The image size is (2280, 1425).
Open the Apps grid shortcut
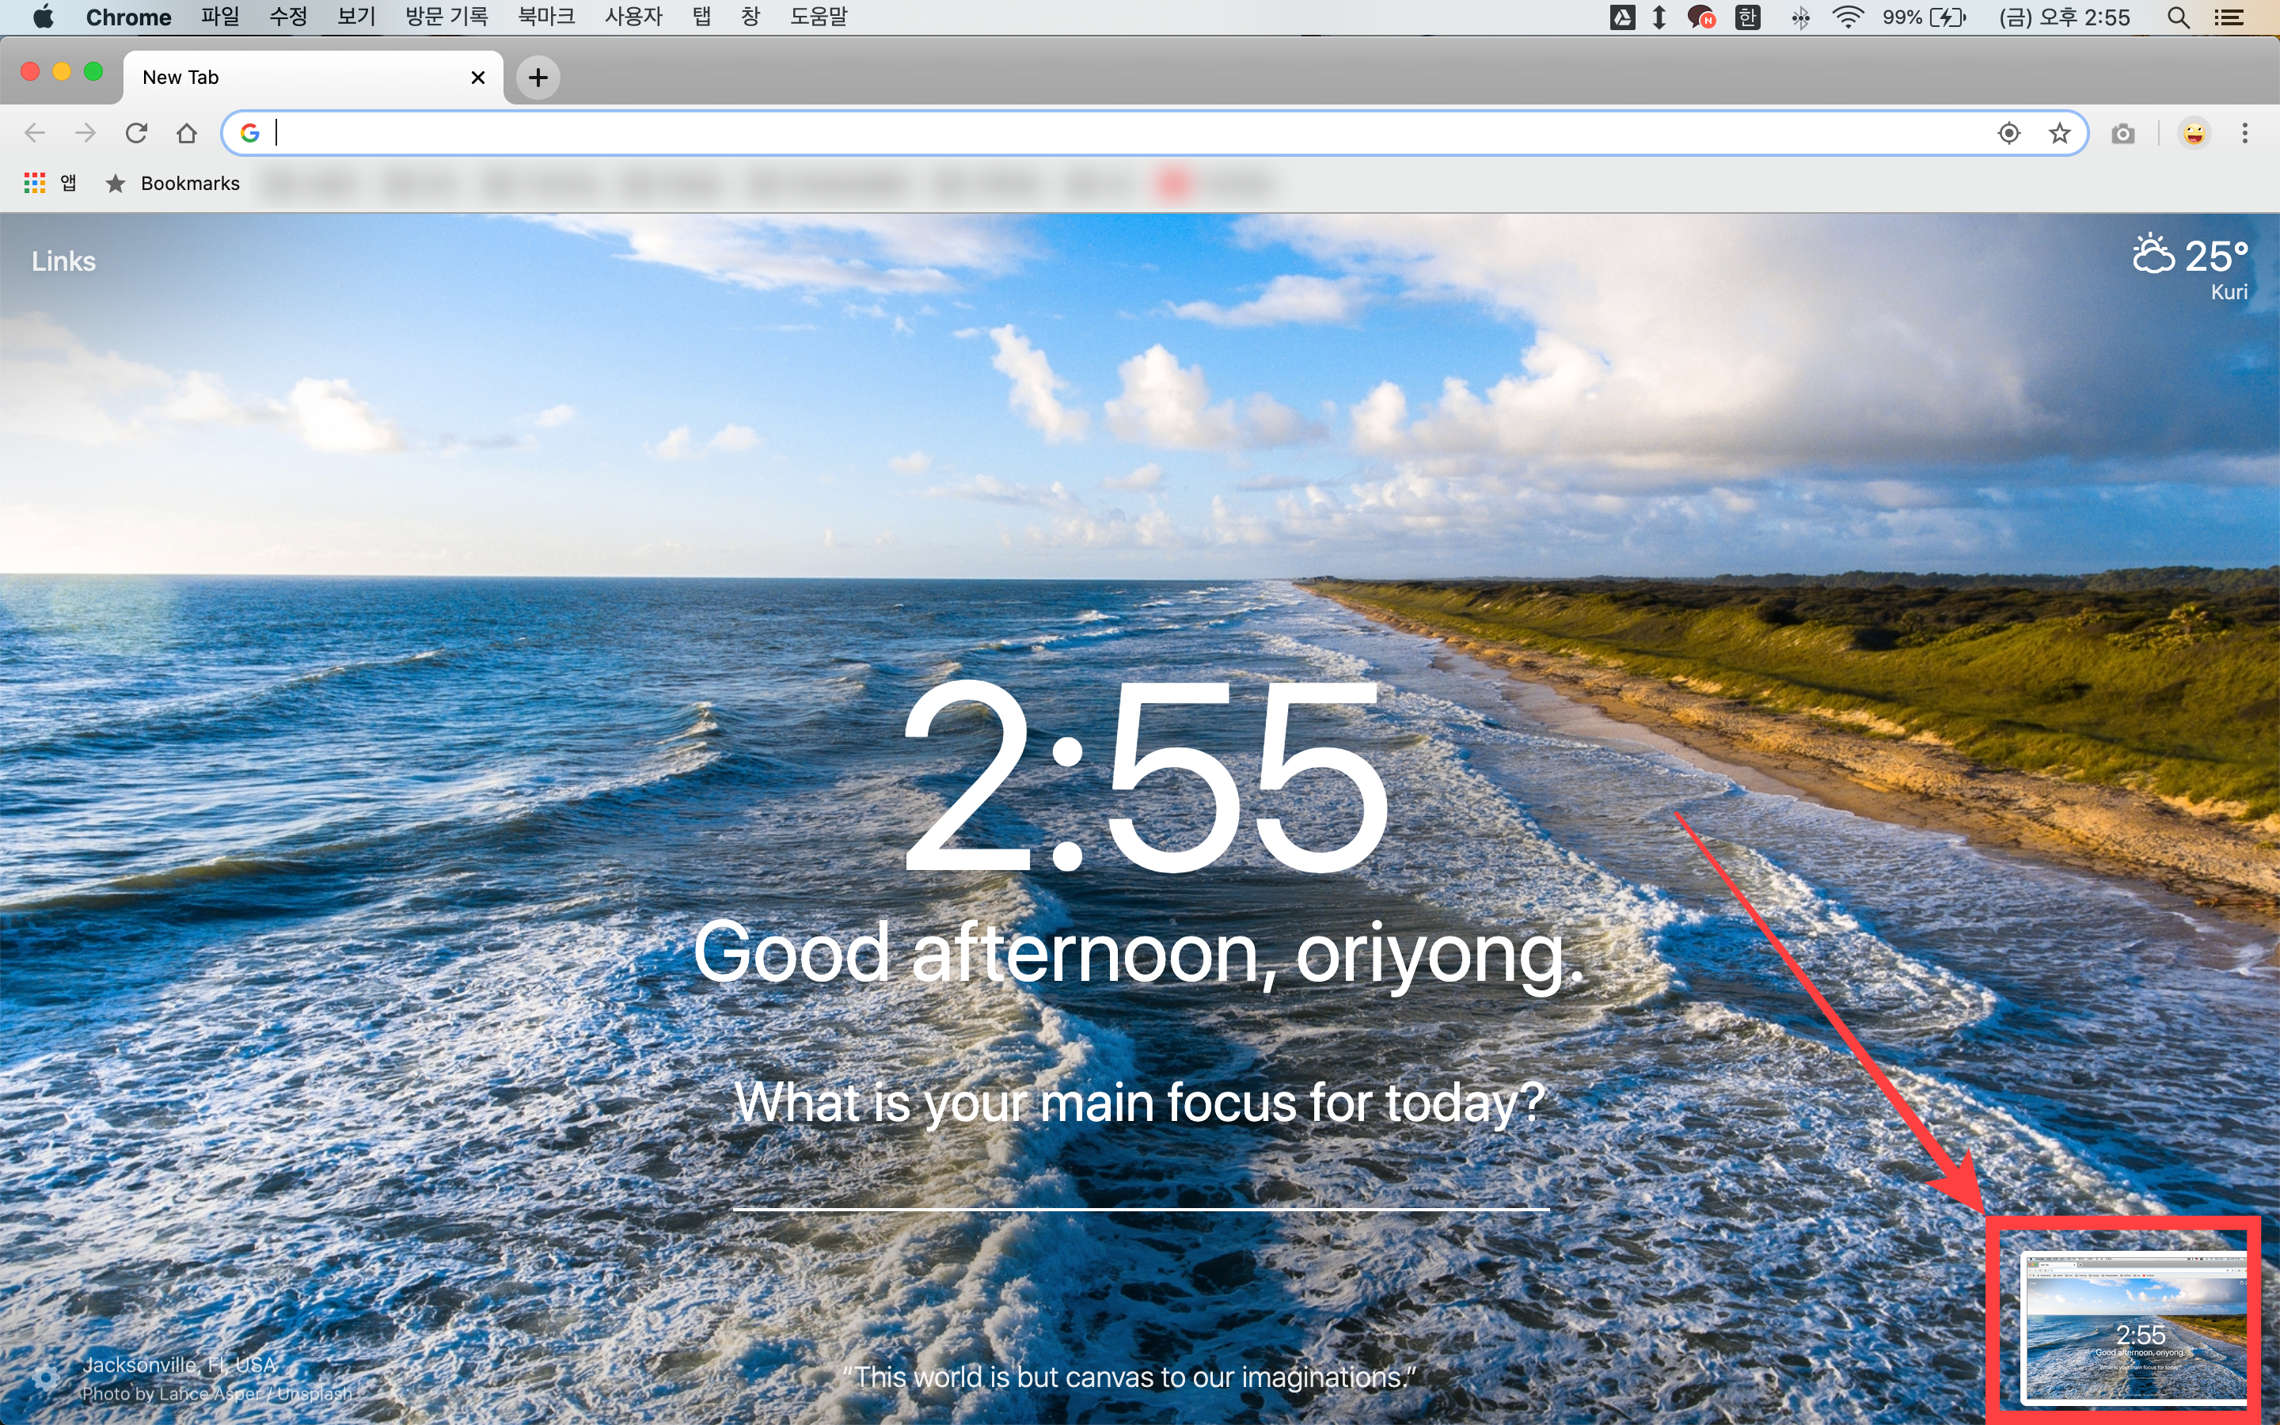[x=35, y=183]
